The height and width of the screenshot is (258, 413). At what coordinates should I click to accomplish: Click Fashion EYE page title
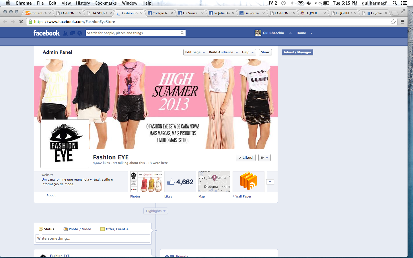[111, 157]
